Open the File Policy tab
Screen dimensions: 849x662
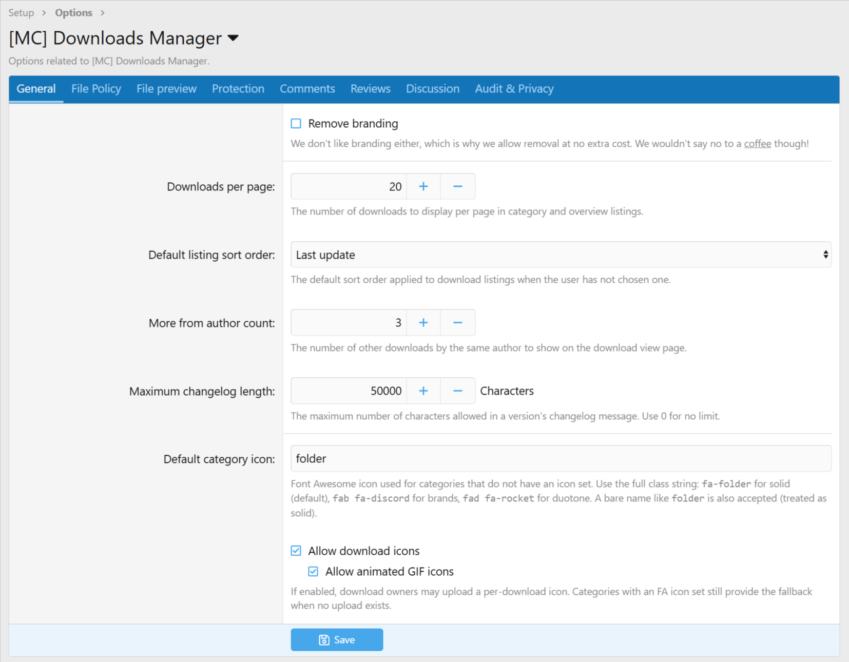(x=96, y=89)
